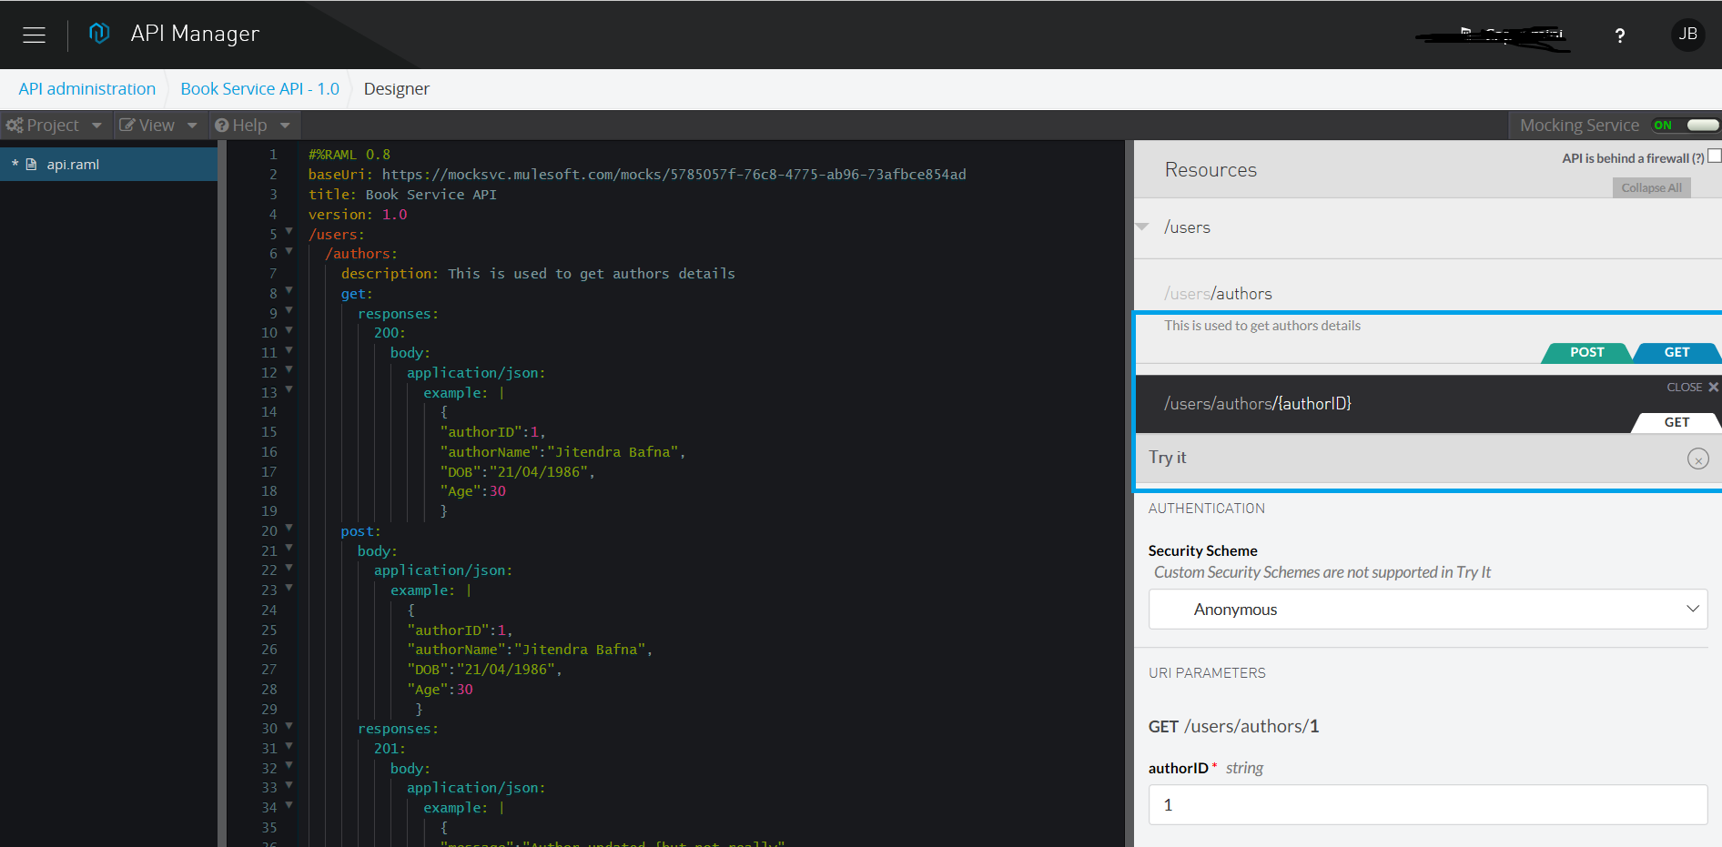Image resolution: width=1722 pixels, height=847 pixels.
Task: Open the View menu
Action: coord(157,126)
